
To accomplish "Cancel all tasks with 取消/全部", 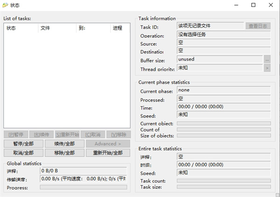I will tap(23, 153).
